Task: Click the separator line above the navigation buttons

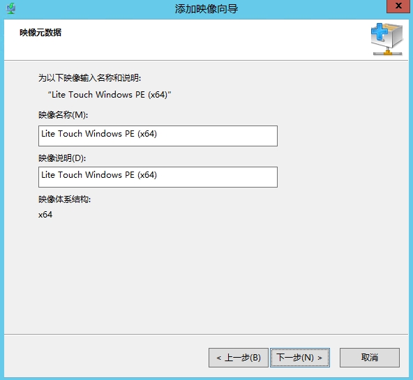Action: 206,335
